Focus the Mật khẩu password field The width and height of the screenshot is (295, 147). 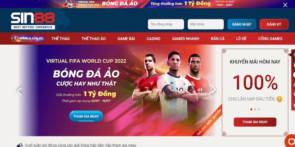(x=206, y=24)
